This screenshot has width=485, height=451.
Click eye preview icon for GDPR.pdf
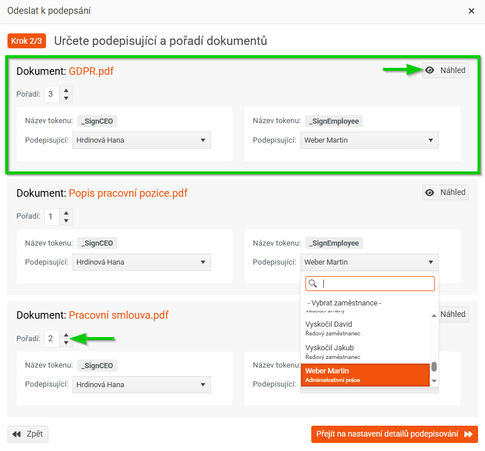tap(430, 71)
